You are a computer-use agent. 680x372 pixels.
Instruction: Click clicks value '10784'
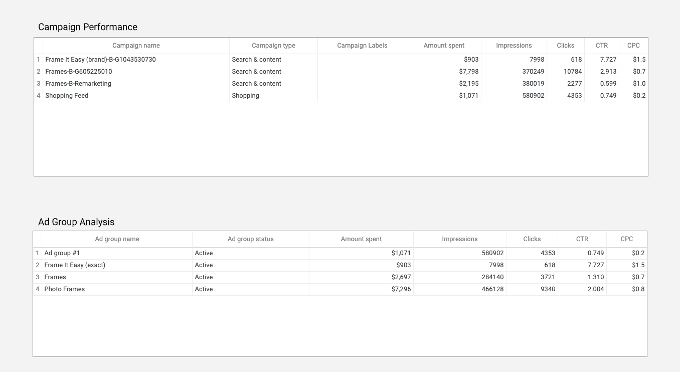click(x=573, y=72)
